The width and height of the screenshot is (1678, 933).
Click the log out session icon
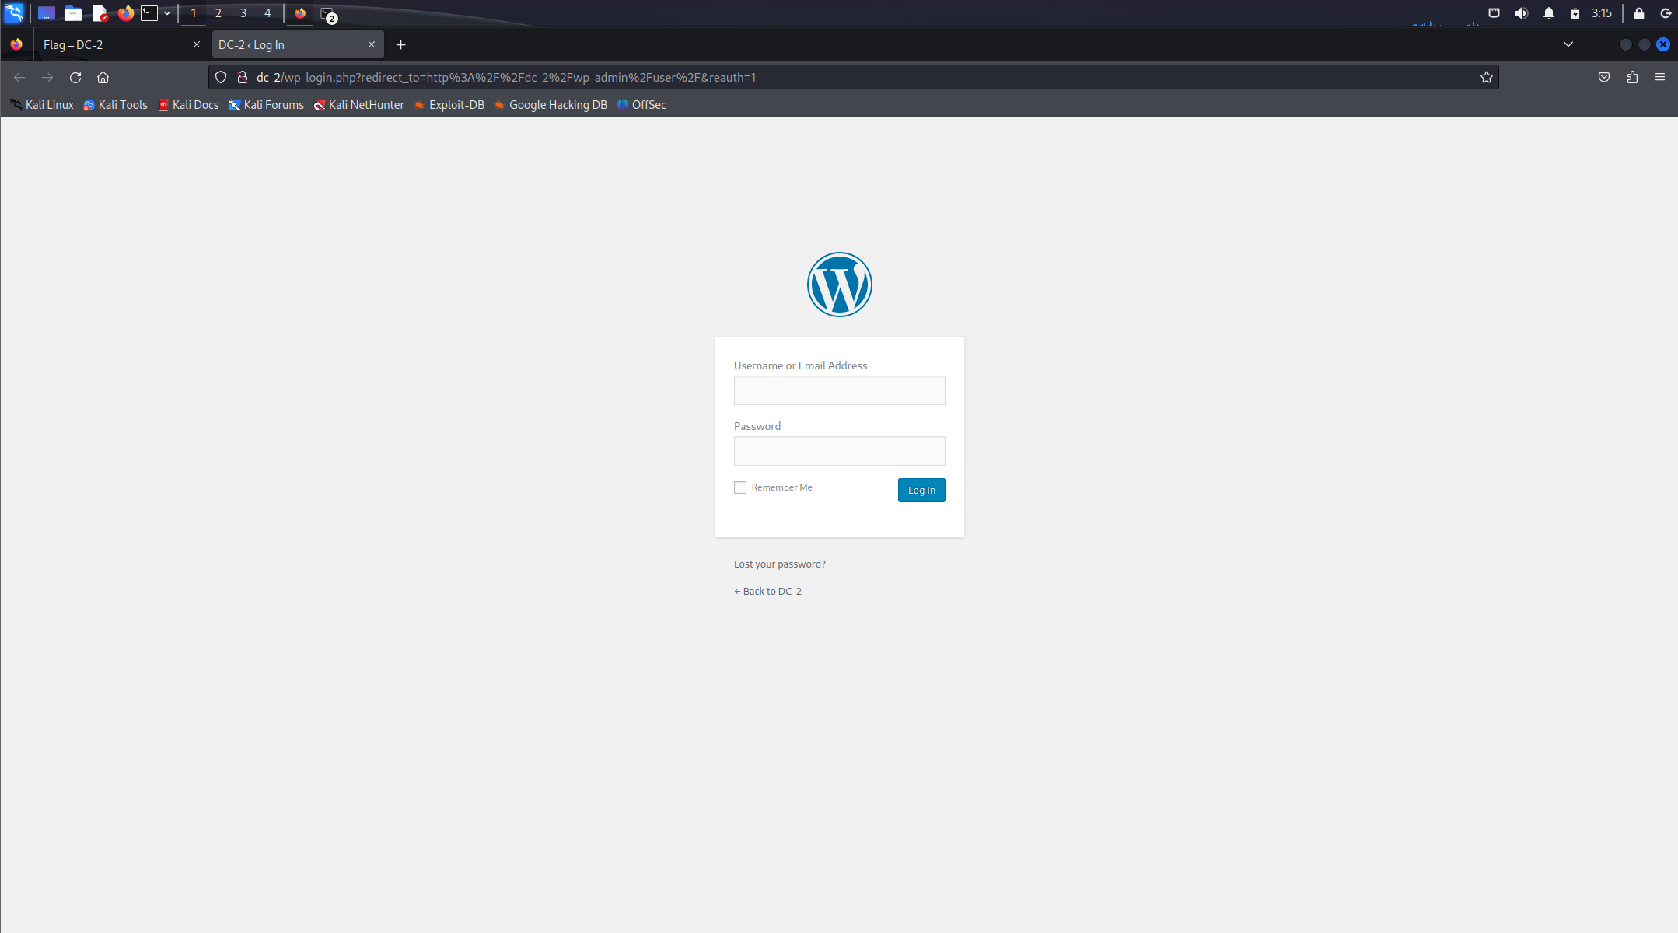click(x=1666, y=13)
